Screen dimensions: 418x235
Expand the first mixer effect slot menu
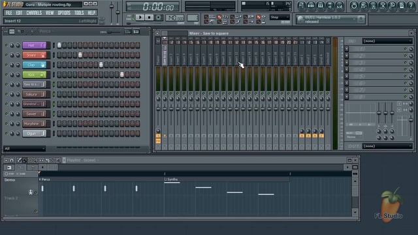[347, 49]
